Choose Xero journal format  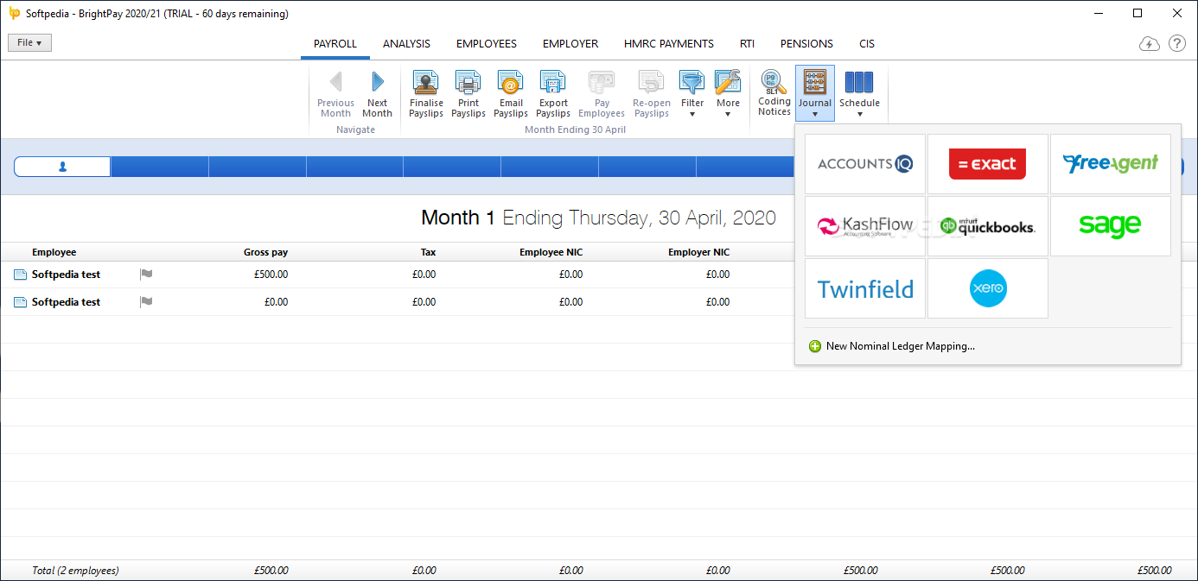click(x=988, y=288)
